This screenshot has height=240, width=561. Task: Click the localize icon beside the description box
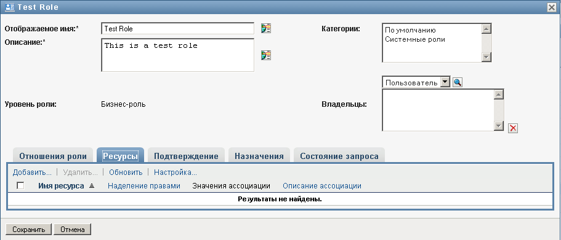click(x=266, y=55)
